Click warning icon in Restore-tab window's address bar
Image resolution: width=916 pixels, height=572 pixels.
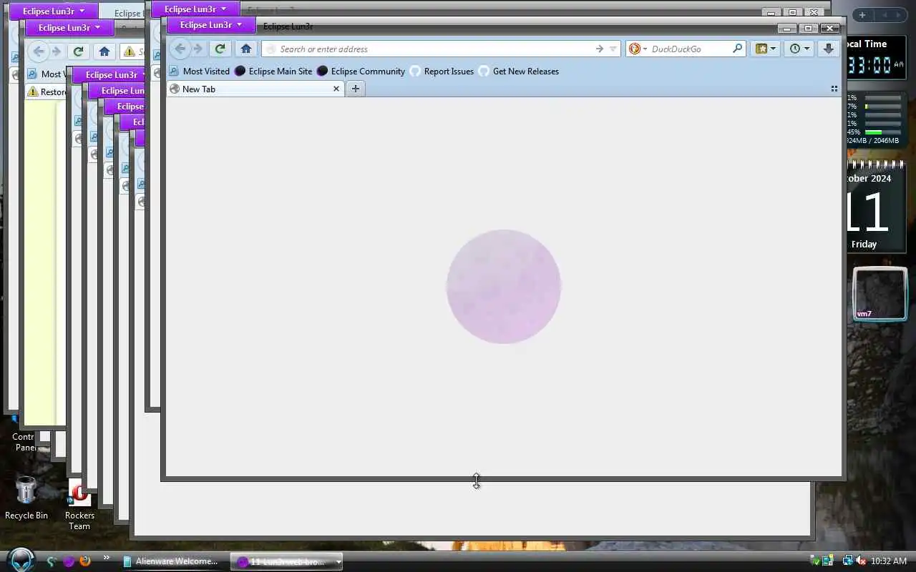(x=129, y=51)
